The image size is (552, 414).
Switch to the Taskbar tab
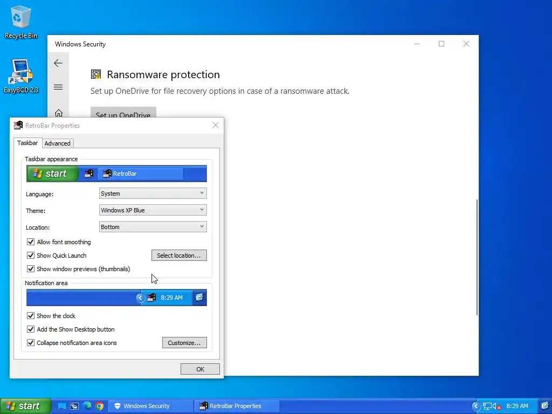click(x=27, y=143)
